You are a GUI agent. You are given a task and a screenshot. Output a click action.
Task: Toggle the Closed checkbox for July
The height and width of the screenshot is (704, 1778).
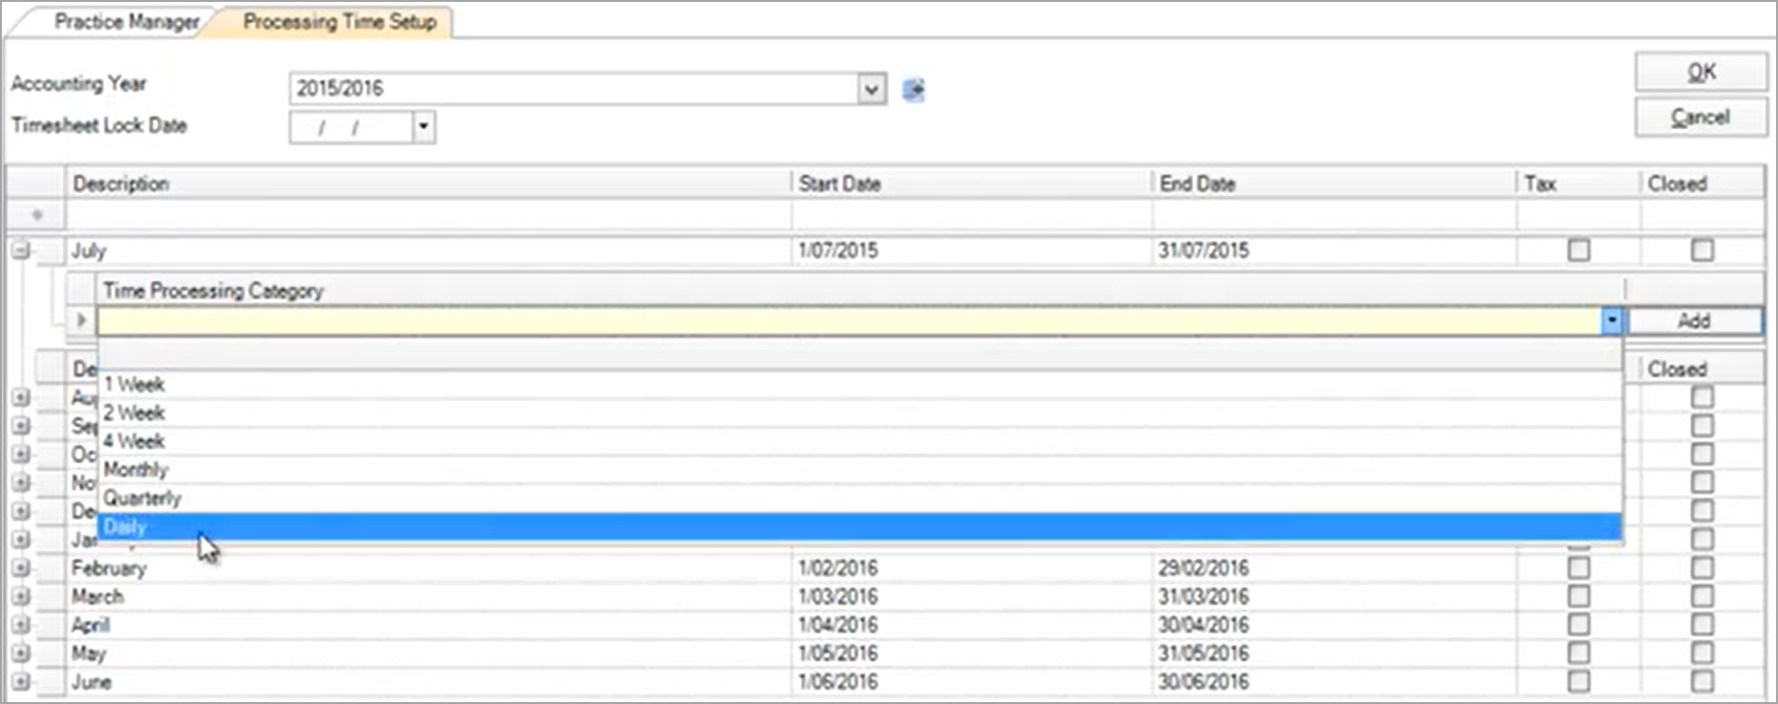tap(1702, 250)
